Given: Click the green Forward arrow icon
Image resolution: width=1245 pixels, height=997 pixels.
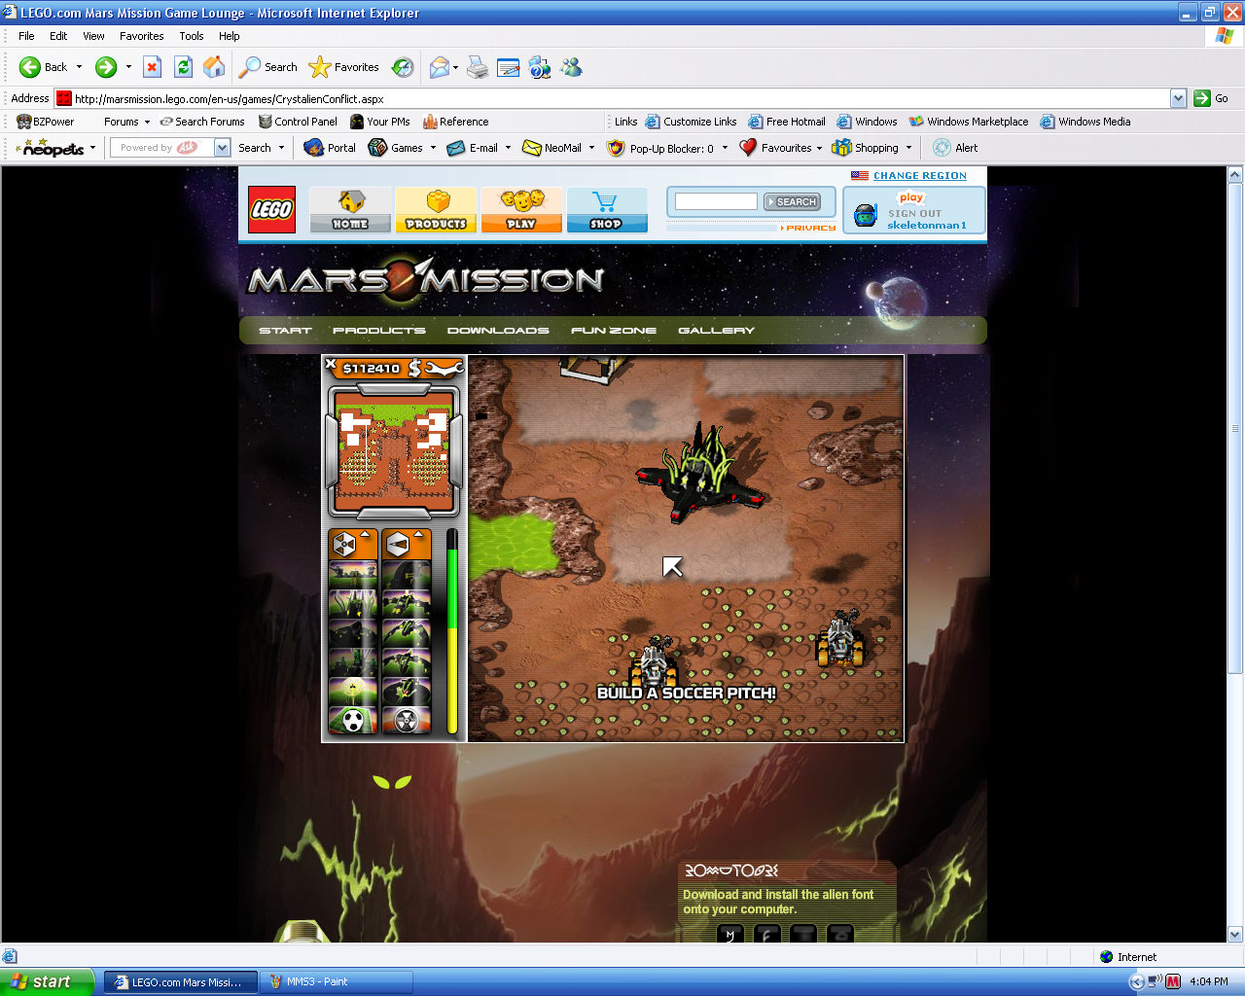Looking at the screenshot, I should 106,67.
